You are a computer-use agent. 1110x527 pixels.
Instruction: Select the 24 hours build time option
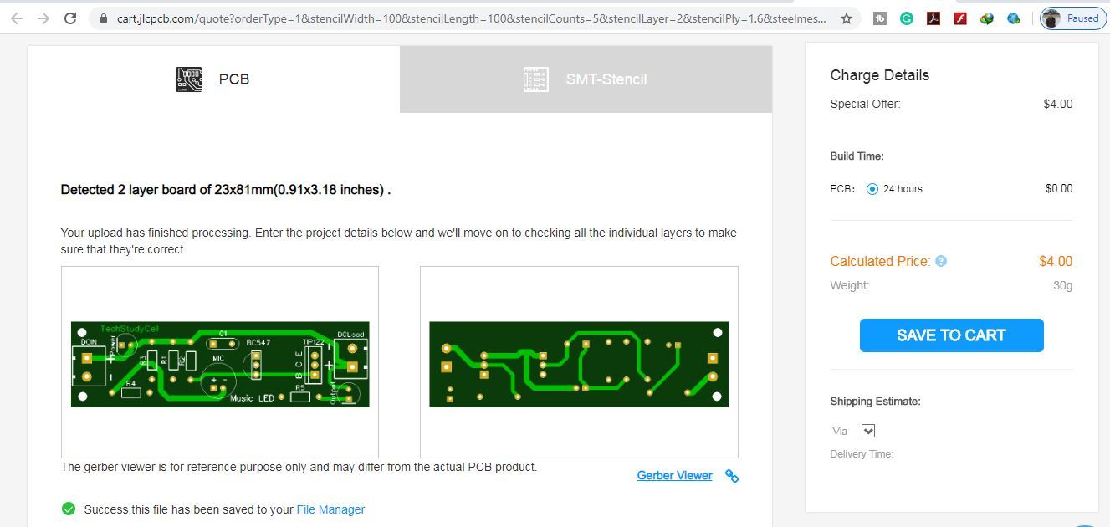coord(872,188)
